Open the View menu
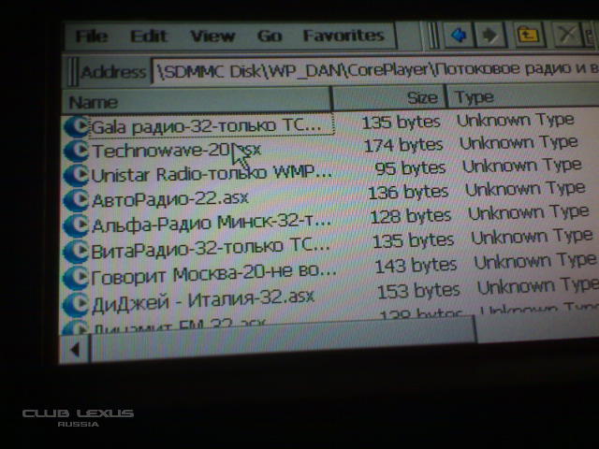599x449 pixels. click(212, 36)
